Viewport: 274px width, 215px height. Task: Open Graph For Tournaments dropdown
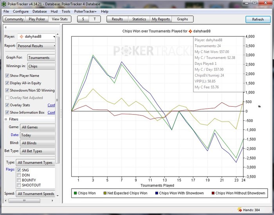pyautogui.click(x=41, y=58)
